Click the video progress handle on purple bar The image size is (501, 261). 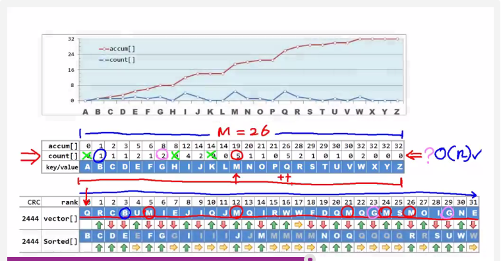pyautogui.click(x=310, y=259)
